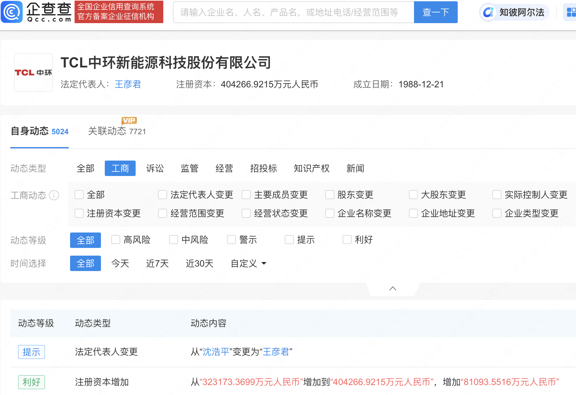This screenshot has height=395, width=576.
Task: Select 全部 under 动态等级
Action: tap(85, 240)
